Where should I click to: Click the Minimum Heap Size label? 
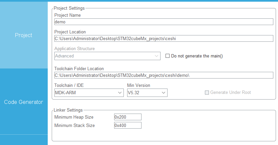(74, 117)
